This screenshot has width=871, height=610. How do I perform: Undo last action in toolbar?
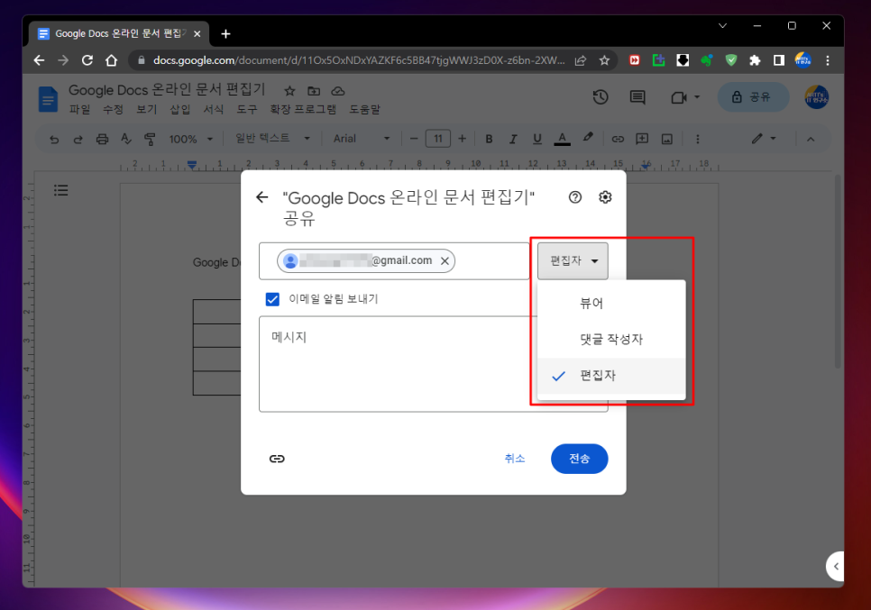(54, 139)
